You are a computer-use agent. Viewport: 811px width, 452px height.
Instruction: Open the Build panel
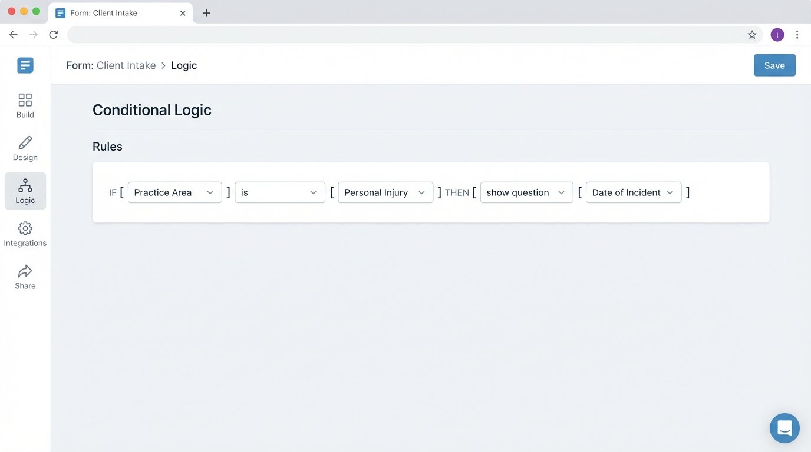[25, 106]
